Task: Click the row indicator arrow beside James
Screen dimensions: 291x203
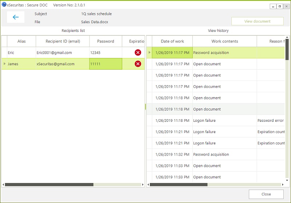Action: point(4,64)
